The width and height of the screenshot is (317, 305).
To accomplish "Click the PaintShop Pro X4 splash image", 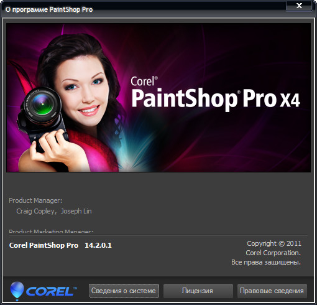I will (158, 98).
